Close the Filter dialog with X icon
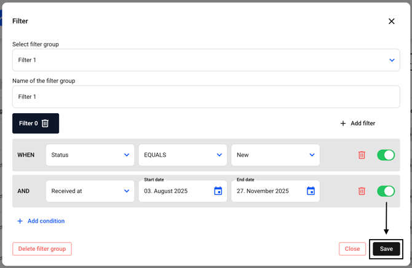 point(391,21)
